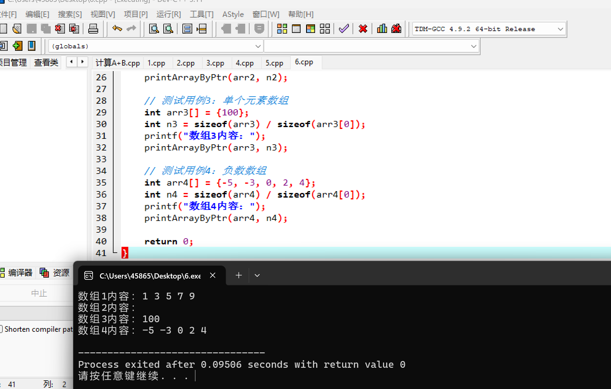Toggle Shorten compiler paths checkbox
Viewport: 611px width, 389px height.
click(x=1, y=329)
